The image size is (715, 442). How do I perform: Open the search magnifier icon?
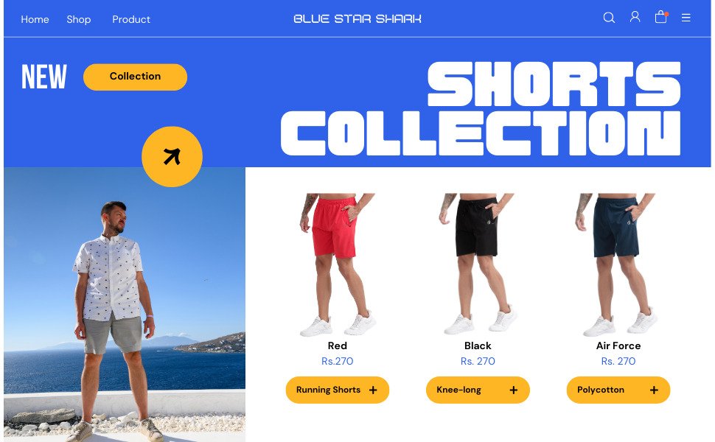[609, 18]
